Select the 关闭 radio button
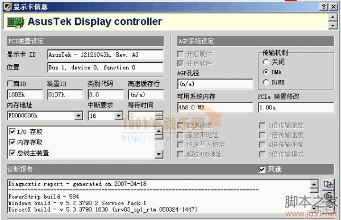 coord(266,62)
